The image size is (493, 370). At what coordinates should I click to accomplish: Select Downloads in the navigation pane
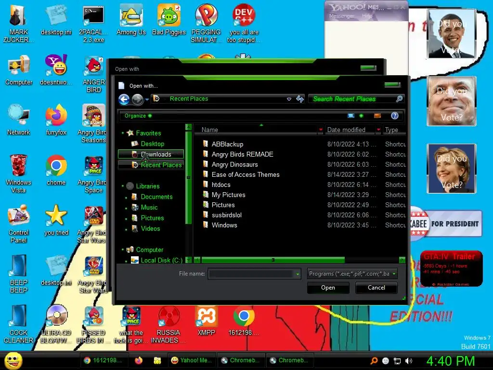click(x=151, y=154)
